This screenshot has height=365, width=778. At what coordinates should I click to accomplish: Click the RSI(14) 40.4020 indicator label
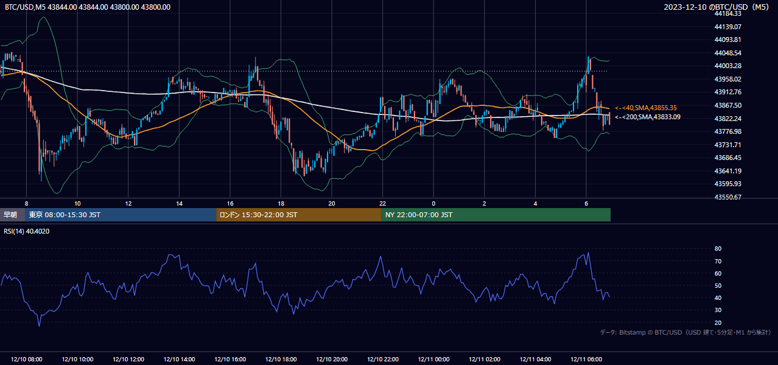pyautogui.click(x=27, y=231)
